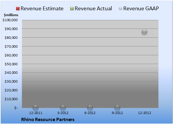This screenshot has height=124, width=173.
Task: Click the $40,000 axis label
Action: [x=11, y=73]
